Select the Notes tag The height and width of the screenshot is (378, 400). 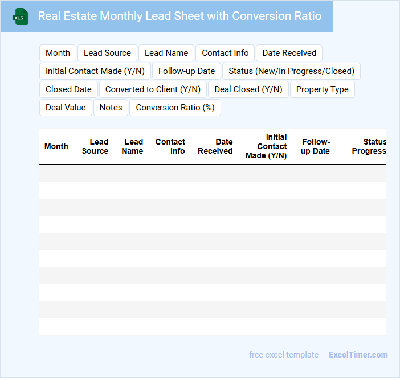coord(111,108)
